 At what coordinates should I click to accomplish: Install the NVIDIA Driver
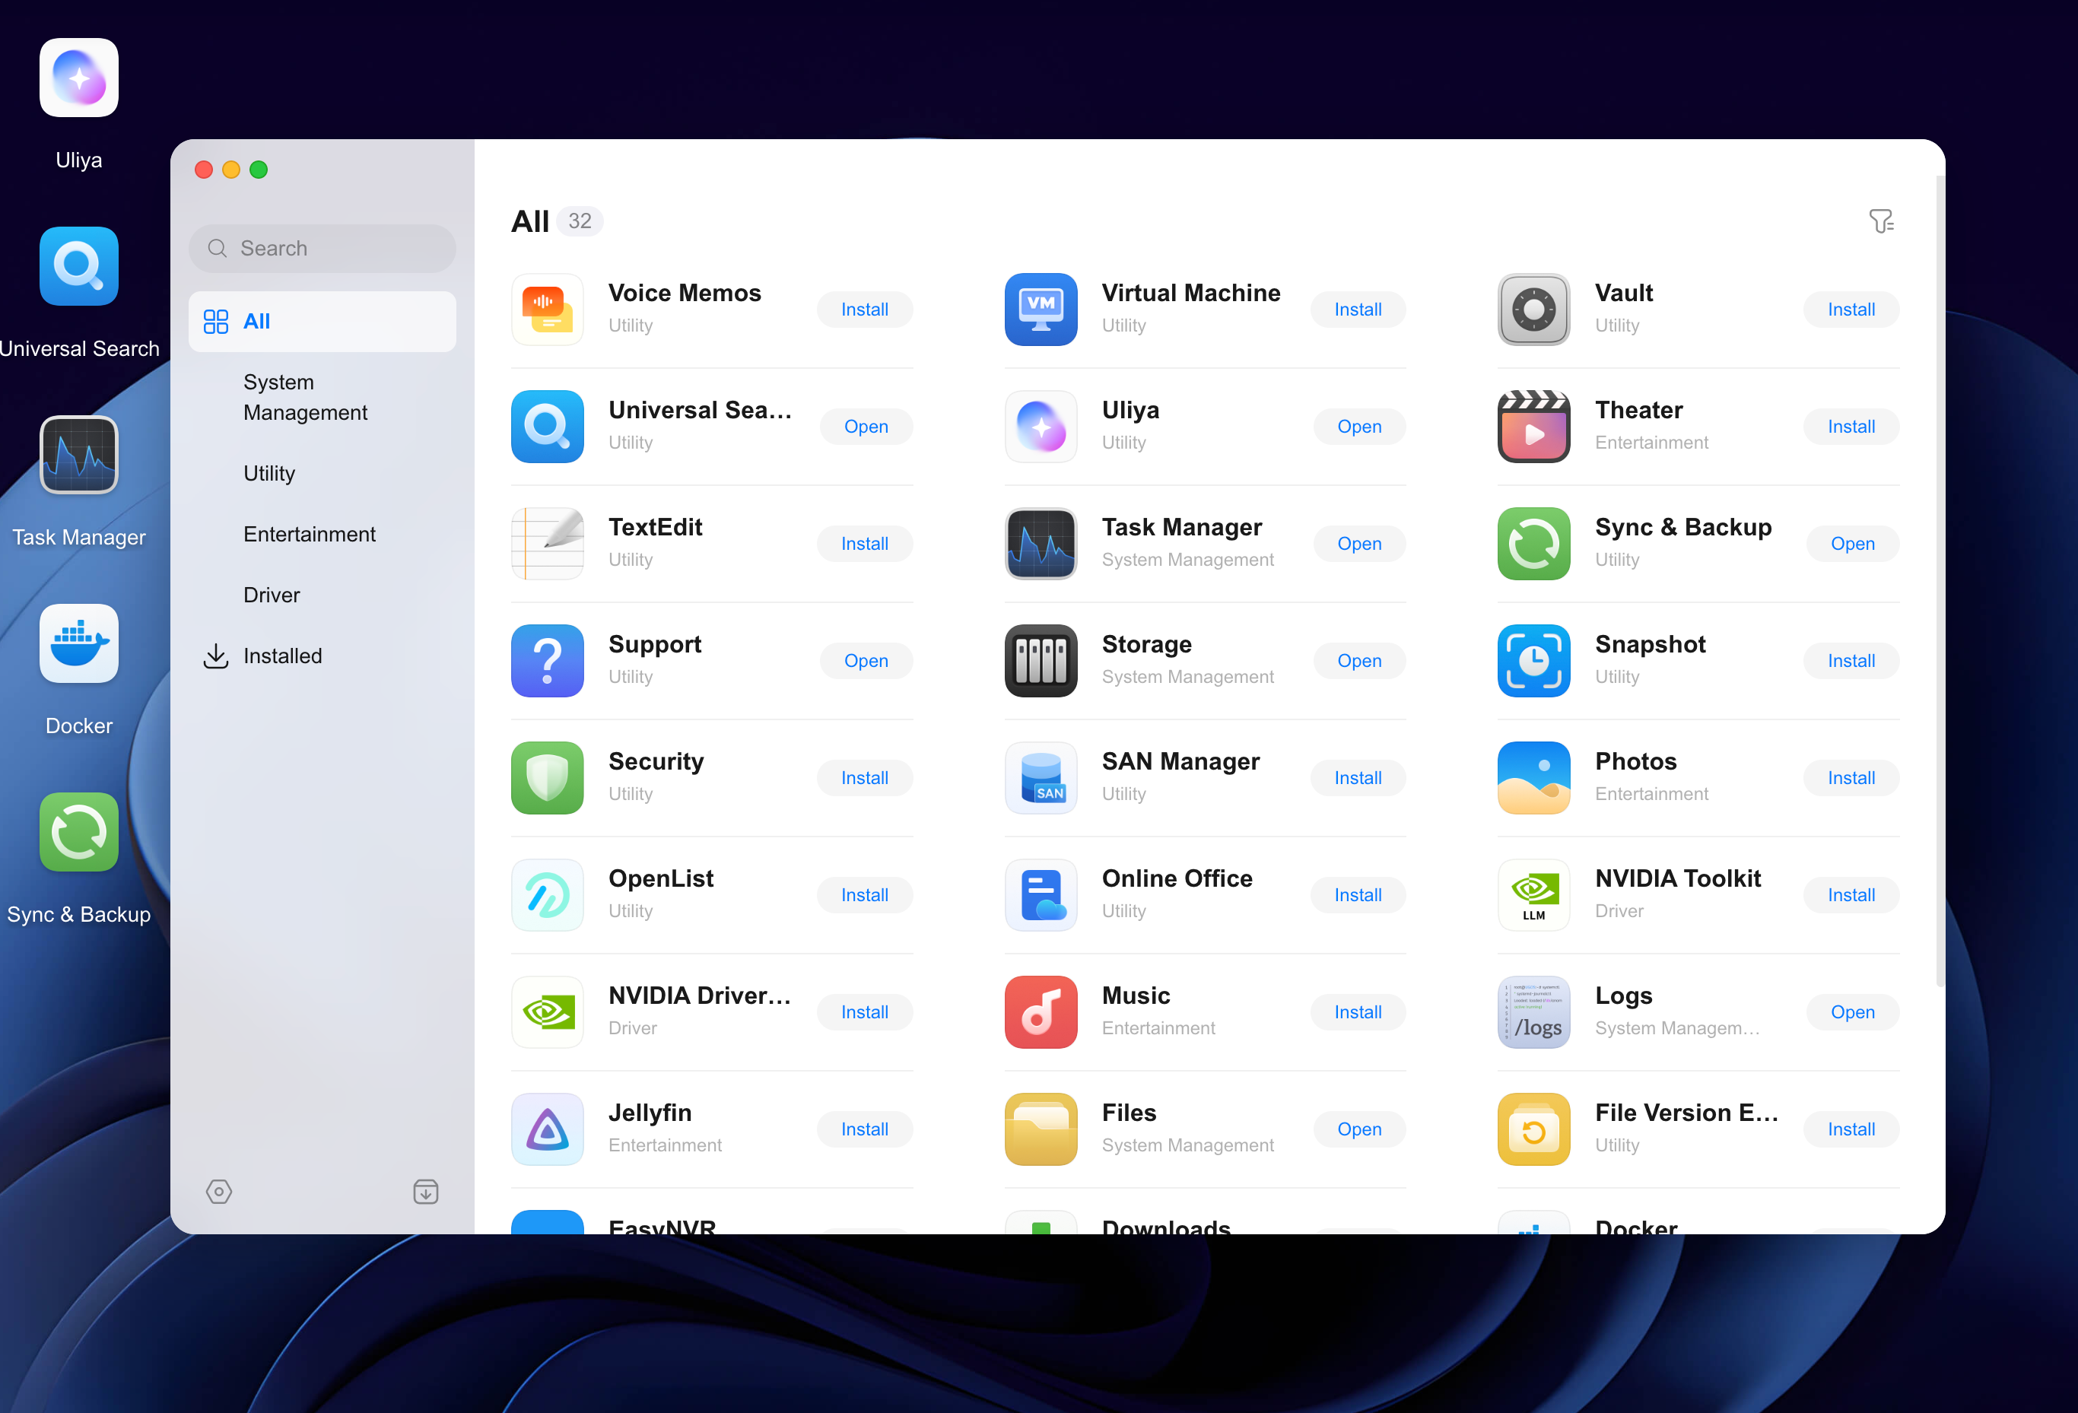[x=865, y=1011]
